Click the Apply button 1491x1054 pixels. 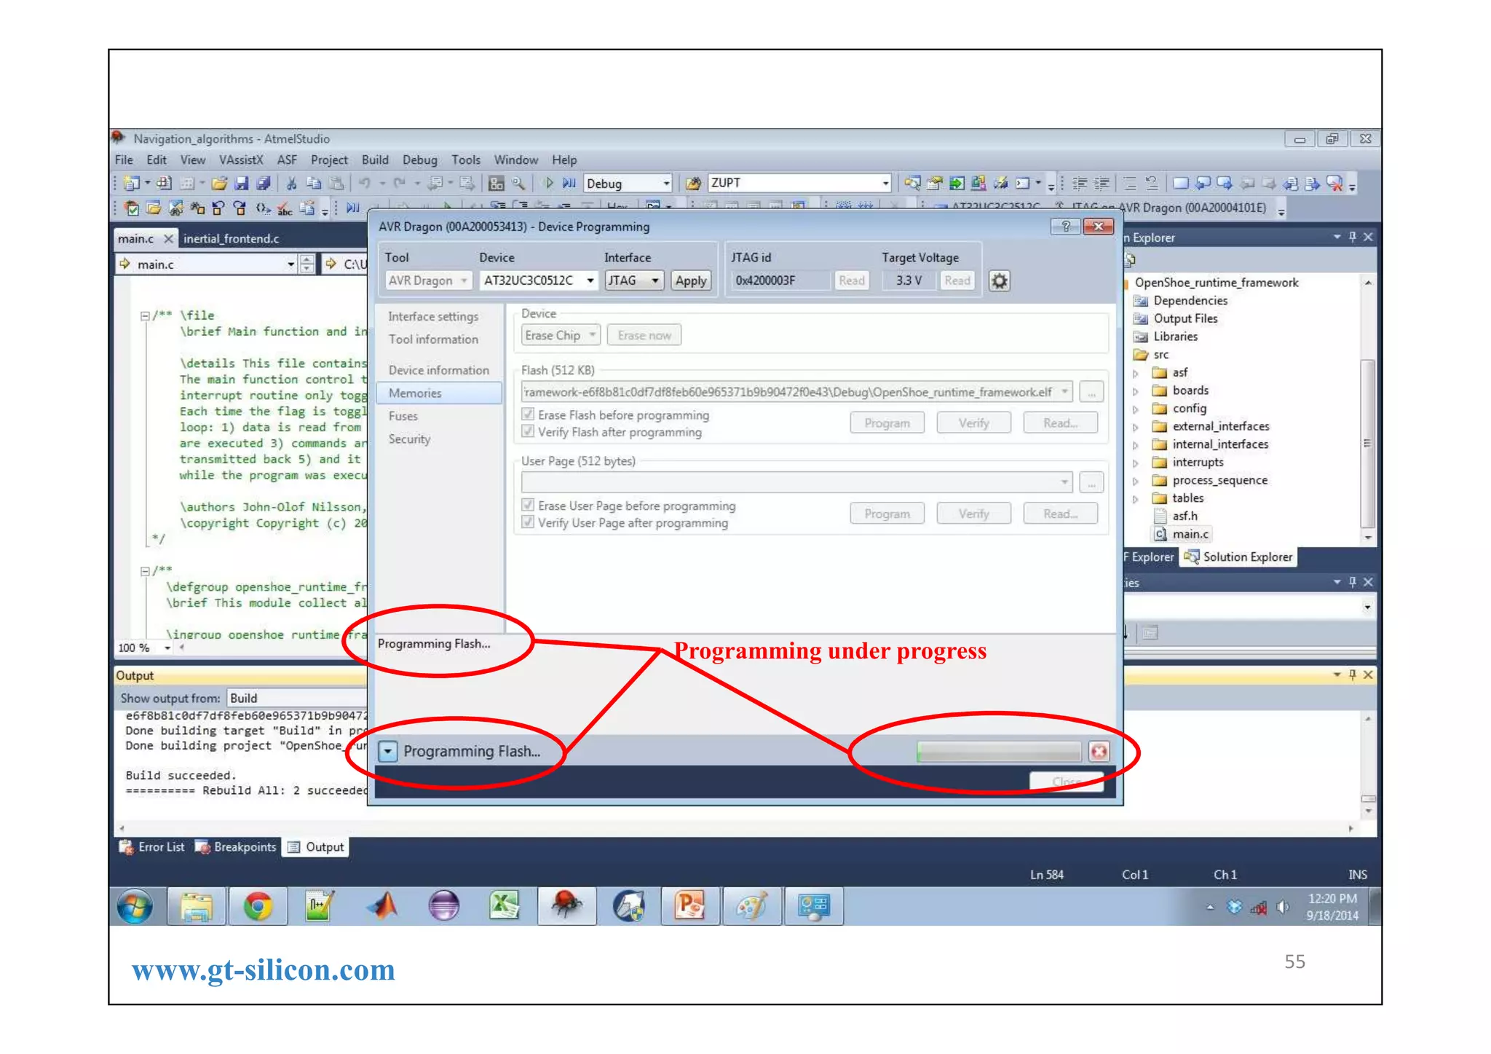690,280
